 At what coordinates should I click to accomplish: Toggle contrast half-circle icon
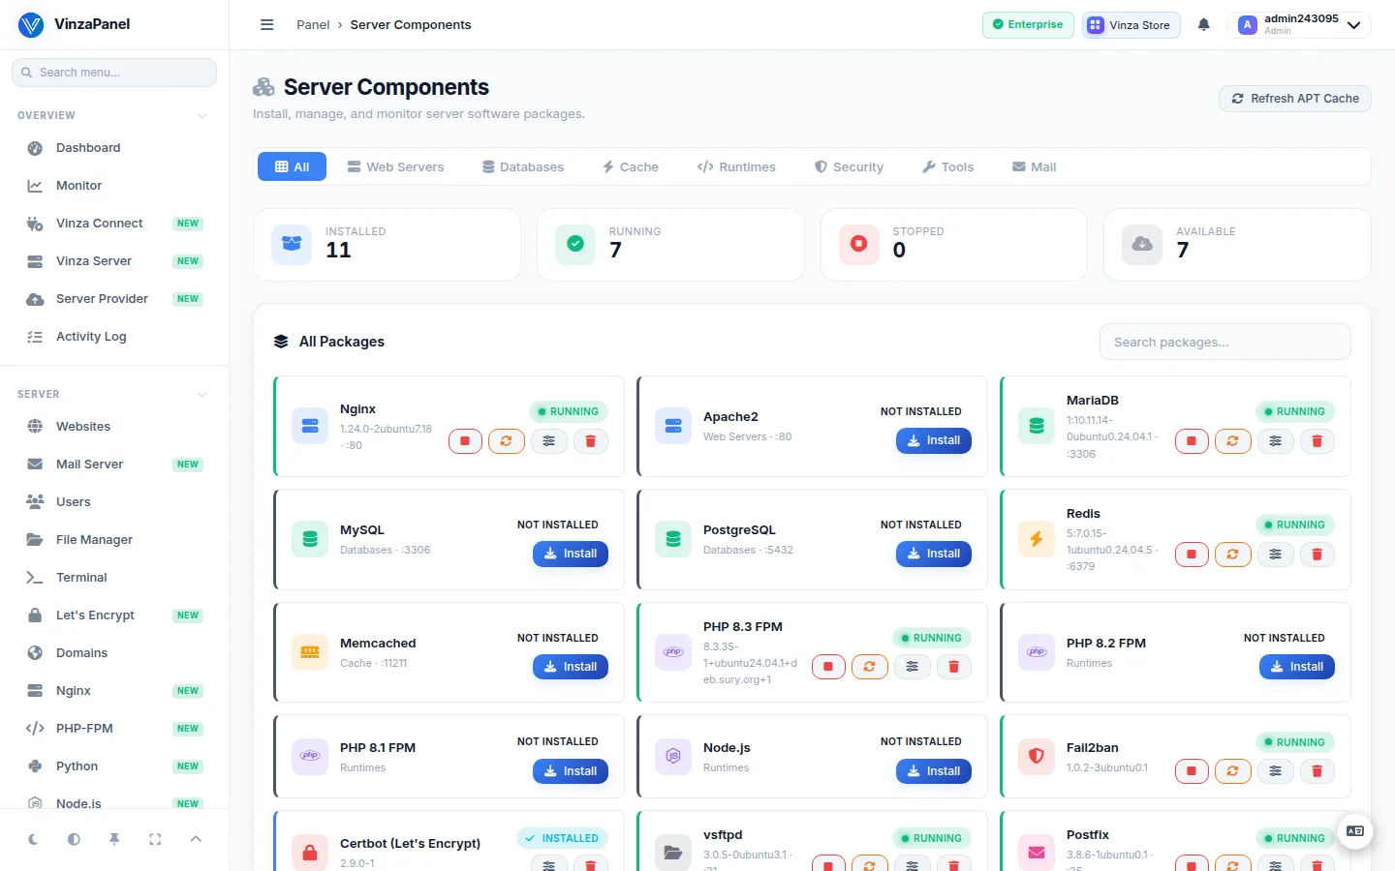(74, 839)
